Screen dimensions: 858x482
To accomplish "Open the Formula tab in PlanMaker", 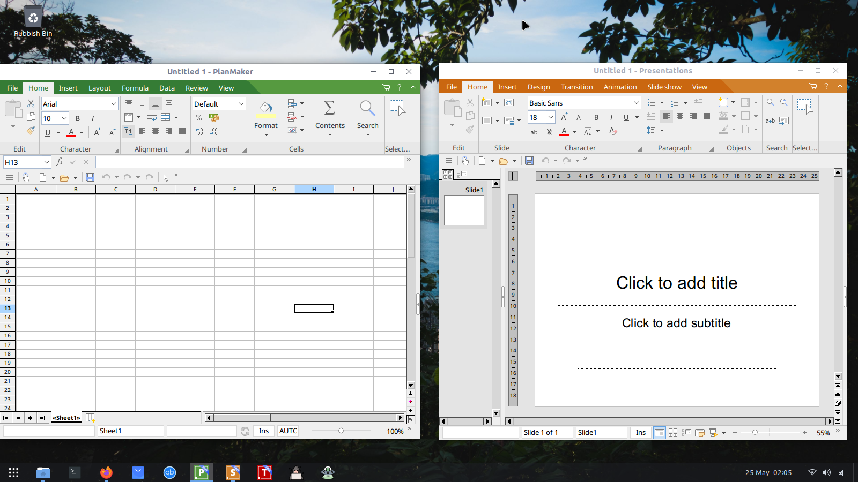I will point(135,88).
